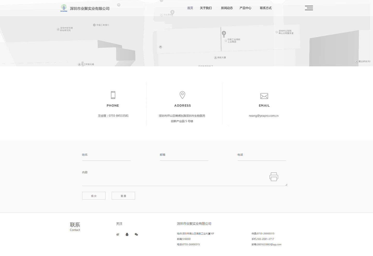Click the location pin icon above ADDRESS
The width and height of the screenshot is (373, 256).
tap(182, 95)
